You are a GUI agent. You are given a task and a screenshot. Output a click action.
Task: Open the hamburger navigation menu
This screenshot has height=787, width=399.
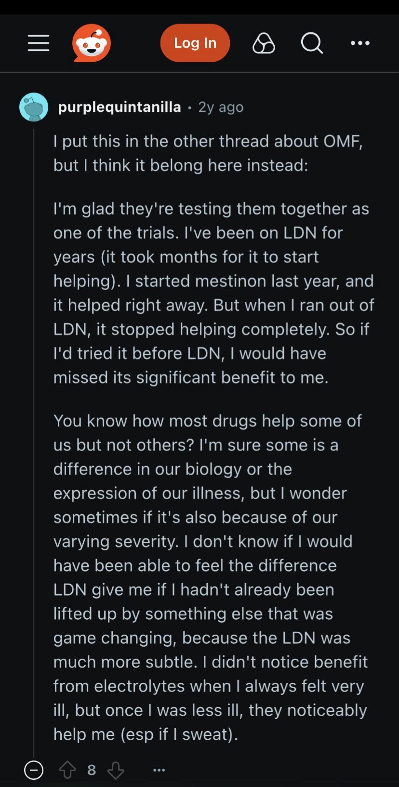(x=39, y=43)
